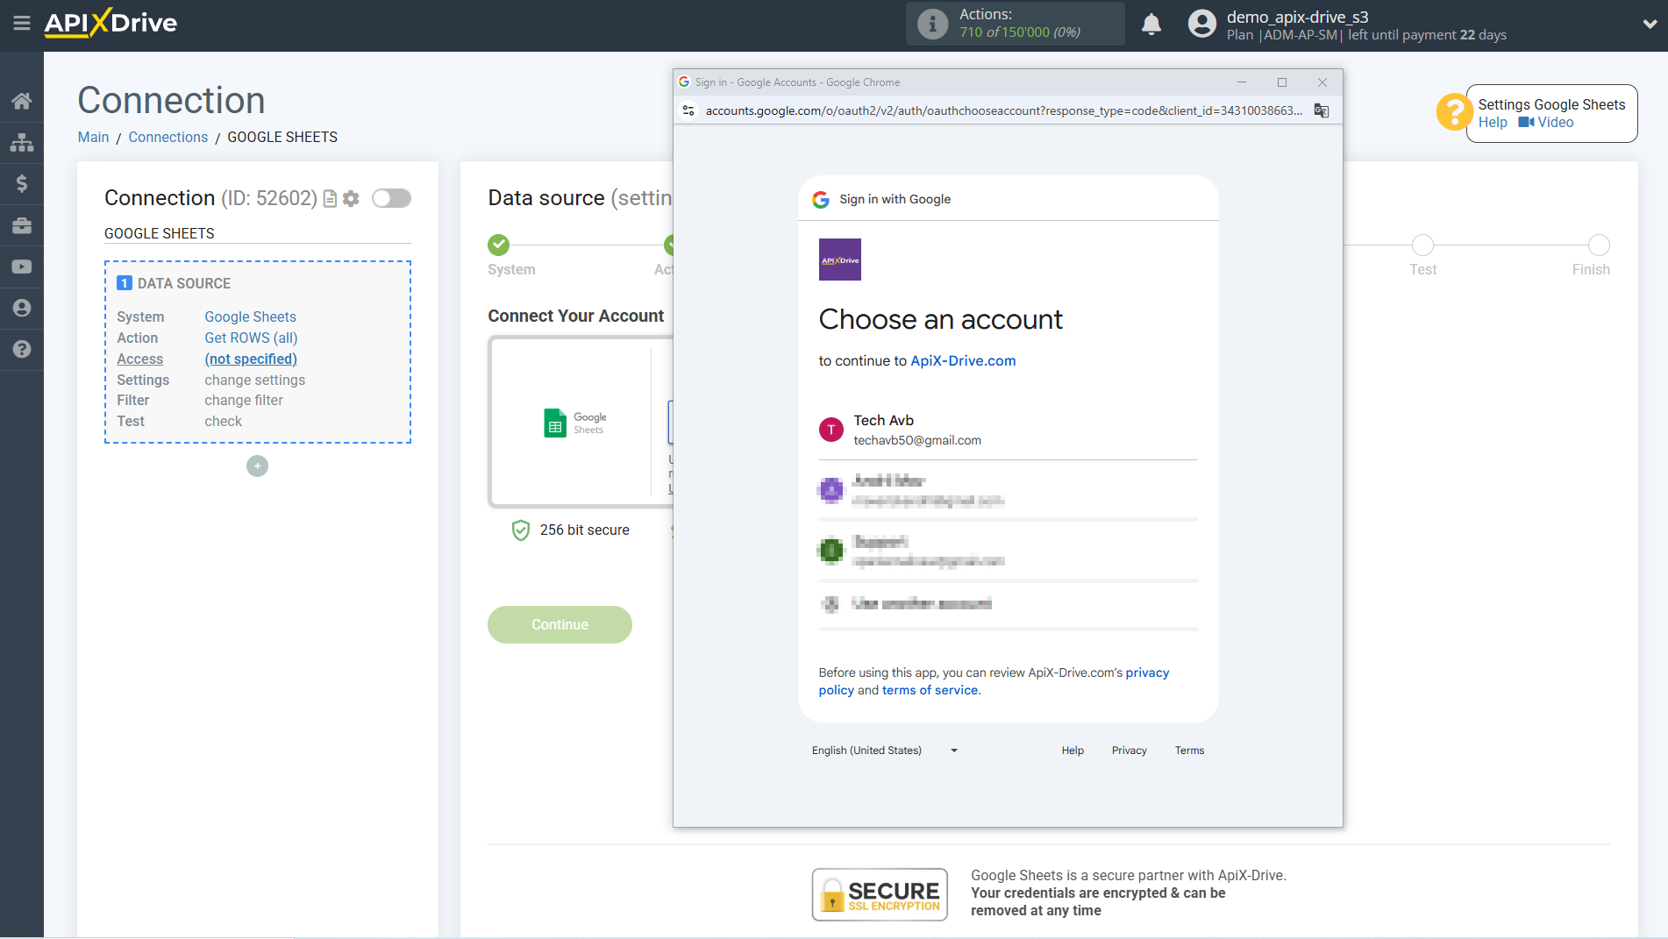The width and height of the screenshot is (1668, 939).
Task: Click the Actions usage counter panel
Action: pos(1015,24)
